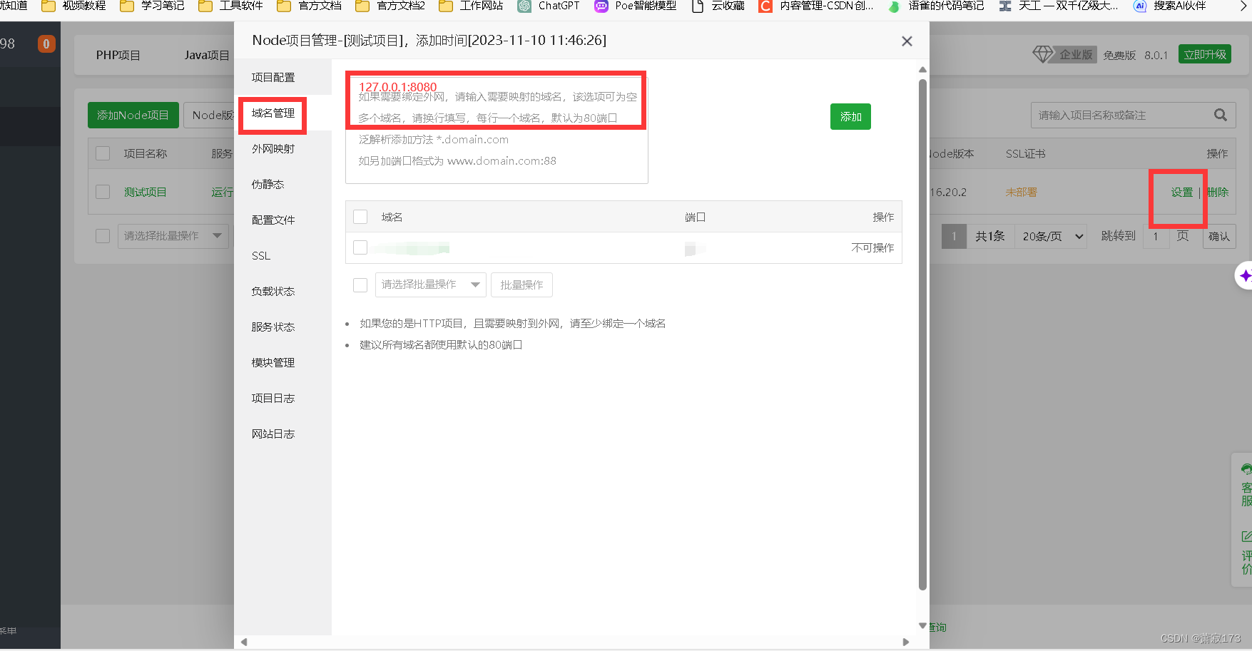Open the 工作网站 bookmark folder

471,6
